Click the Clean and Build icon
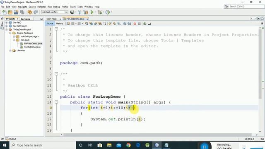The width and height of the screenshot is (265, 149). 86,12
